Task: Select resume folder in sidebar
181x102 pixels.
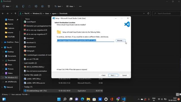Action: pyautogui.click(x=10, y=33)
